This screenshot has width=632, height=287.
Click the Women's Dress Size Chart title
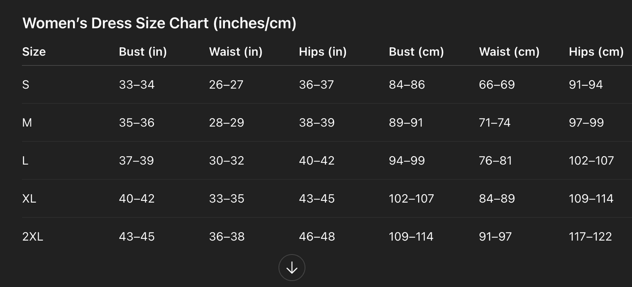coord(159,23)
